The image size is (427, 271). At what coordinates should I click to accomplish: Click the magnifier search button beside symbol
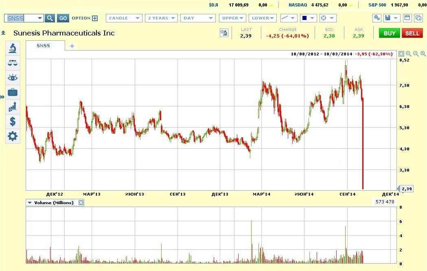[x=50, y=18]
